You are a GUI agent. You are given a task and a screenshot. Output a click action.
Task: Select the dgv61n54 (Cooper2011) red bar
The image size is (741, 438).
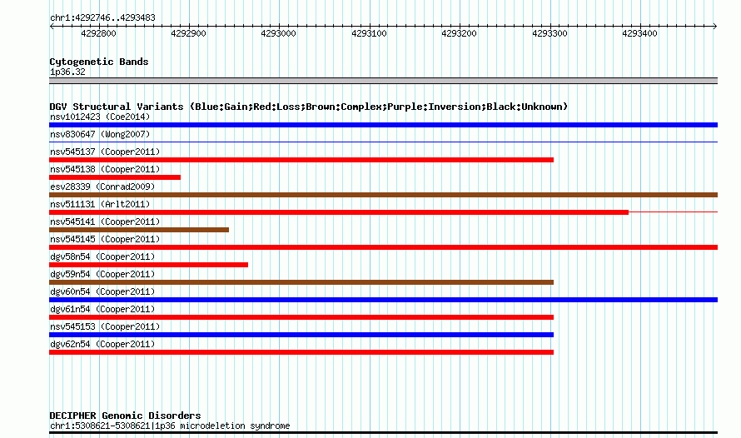pos(301,317)
